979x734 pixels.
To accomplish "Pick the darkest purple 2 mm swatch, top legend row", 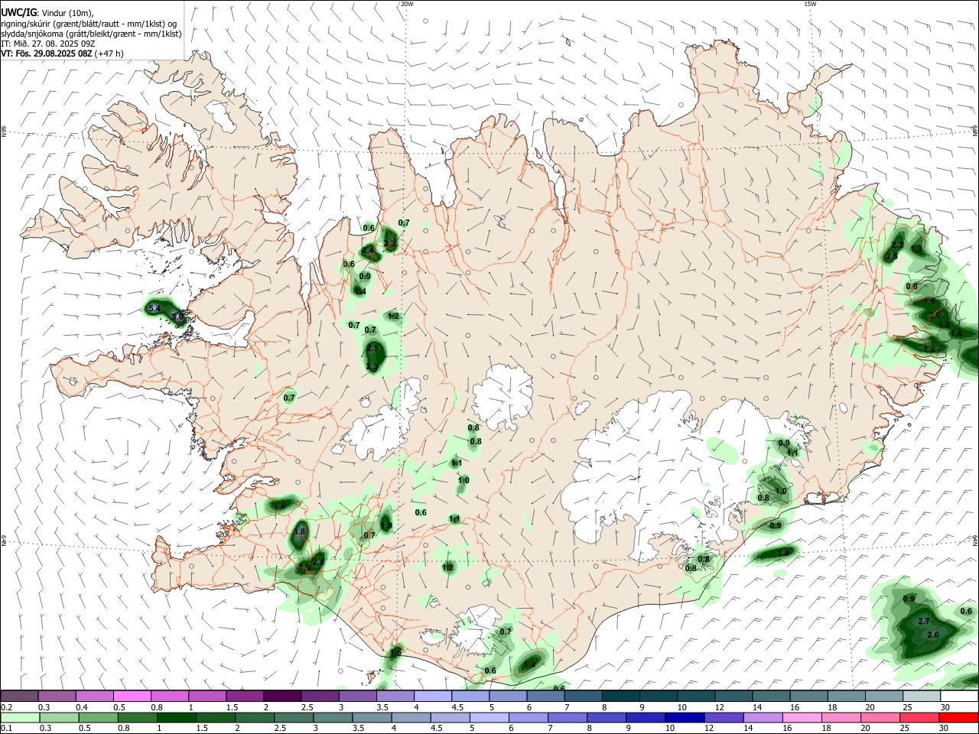I will [281, 697].
